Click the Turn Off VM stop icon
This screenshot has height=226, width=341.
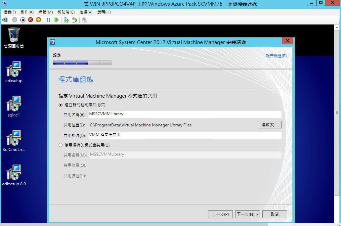tap(22, 20)
